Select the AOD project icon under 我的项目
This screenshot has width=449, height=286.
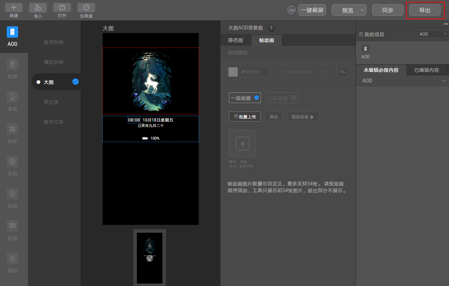pos(365,49)
